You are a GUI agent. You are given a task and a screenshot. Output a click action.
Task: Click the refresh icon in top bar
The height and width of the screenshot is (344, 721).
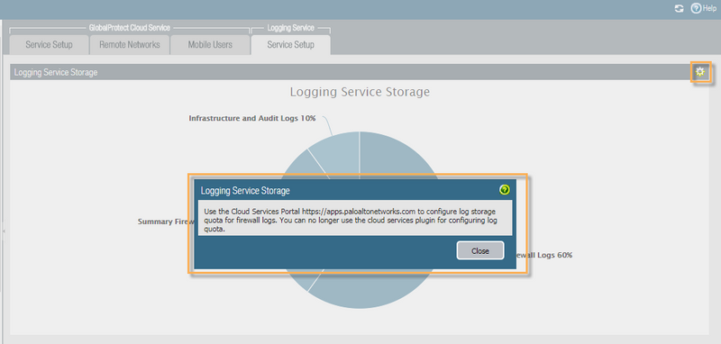679,8
